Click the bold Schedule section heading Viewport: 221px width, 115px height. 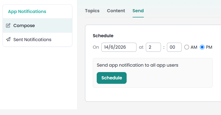point(103,36)
